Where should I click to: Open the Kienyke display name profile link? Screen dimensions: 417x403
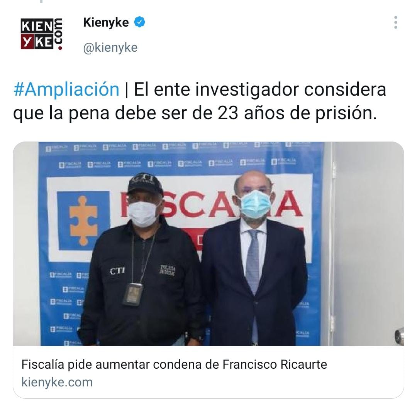[x=106, y=22]
